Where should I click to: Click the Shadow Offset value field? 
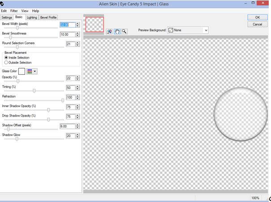pos(68,126)
